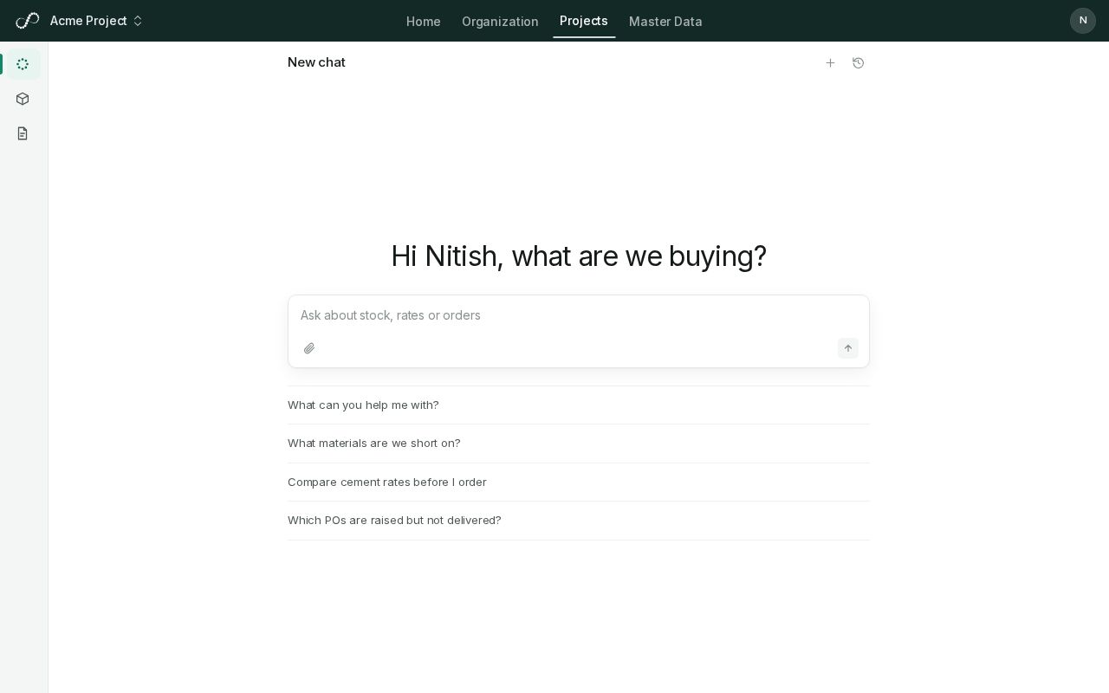Screen dimensions: 1109x693
Task: Click the 'Hi Nitish, what are we buying?' heading
Action: [x=579, y=256]
